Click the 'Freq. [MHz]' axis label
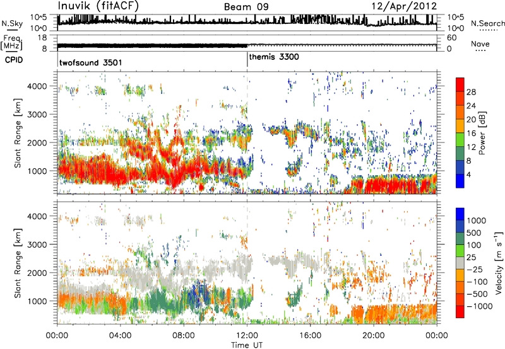Image resolution: width=505 pixels, height=349 pixels. (x=11, y=42)
